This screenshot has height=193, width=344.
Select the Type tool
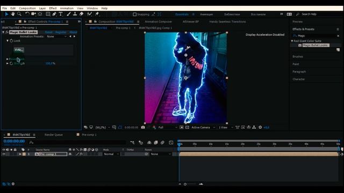[x=61, y=14]
